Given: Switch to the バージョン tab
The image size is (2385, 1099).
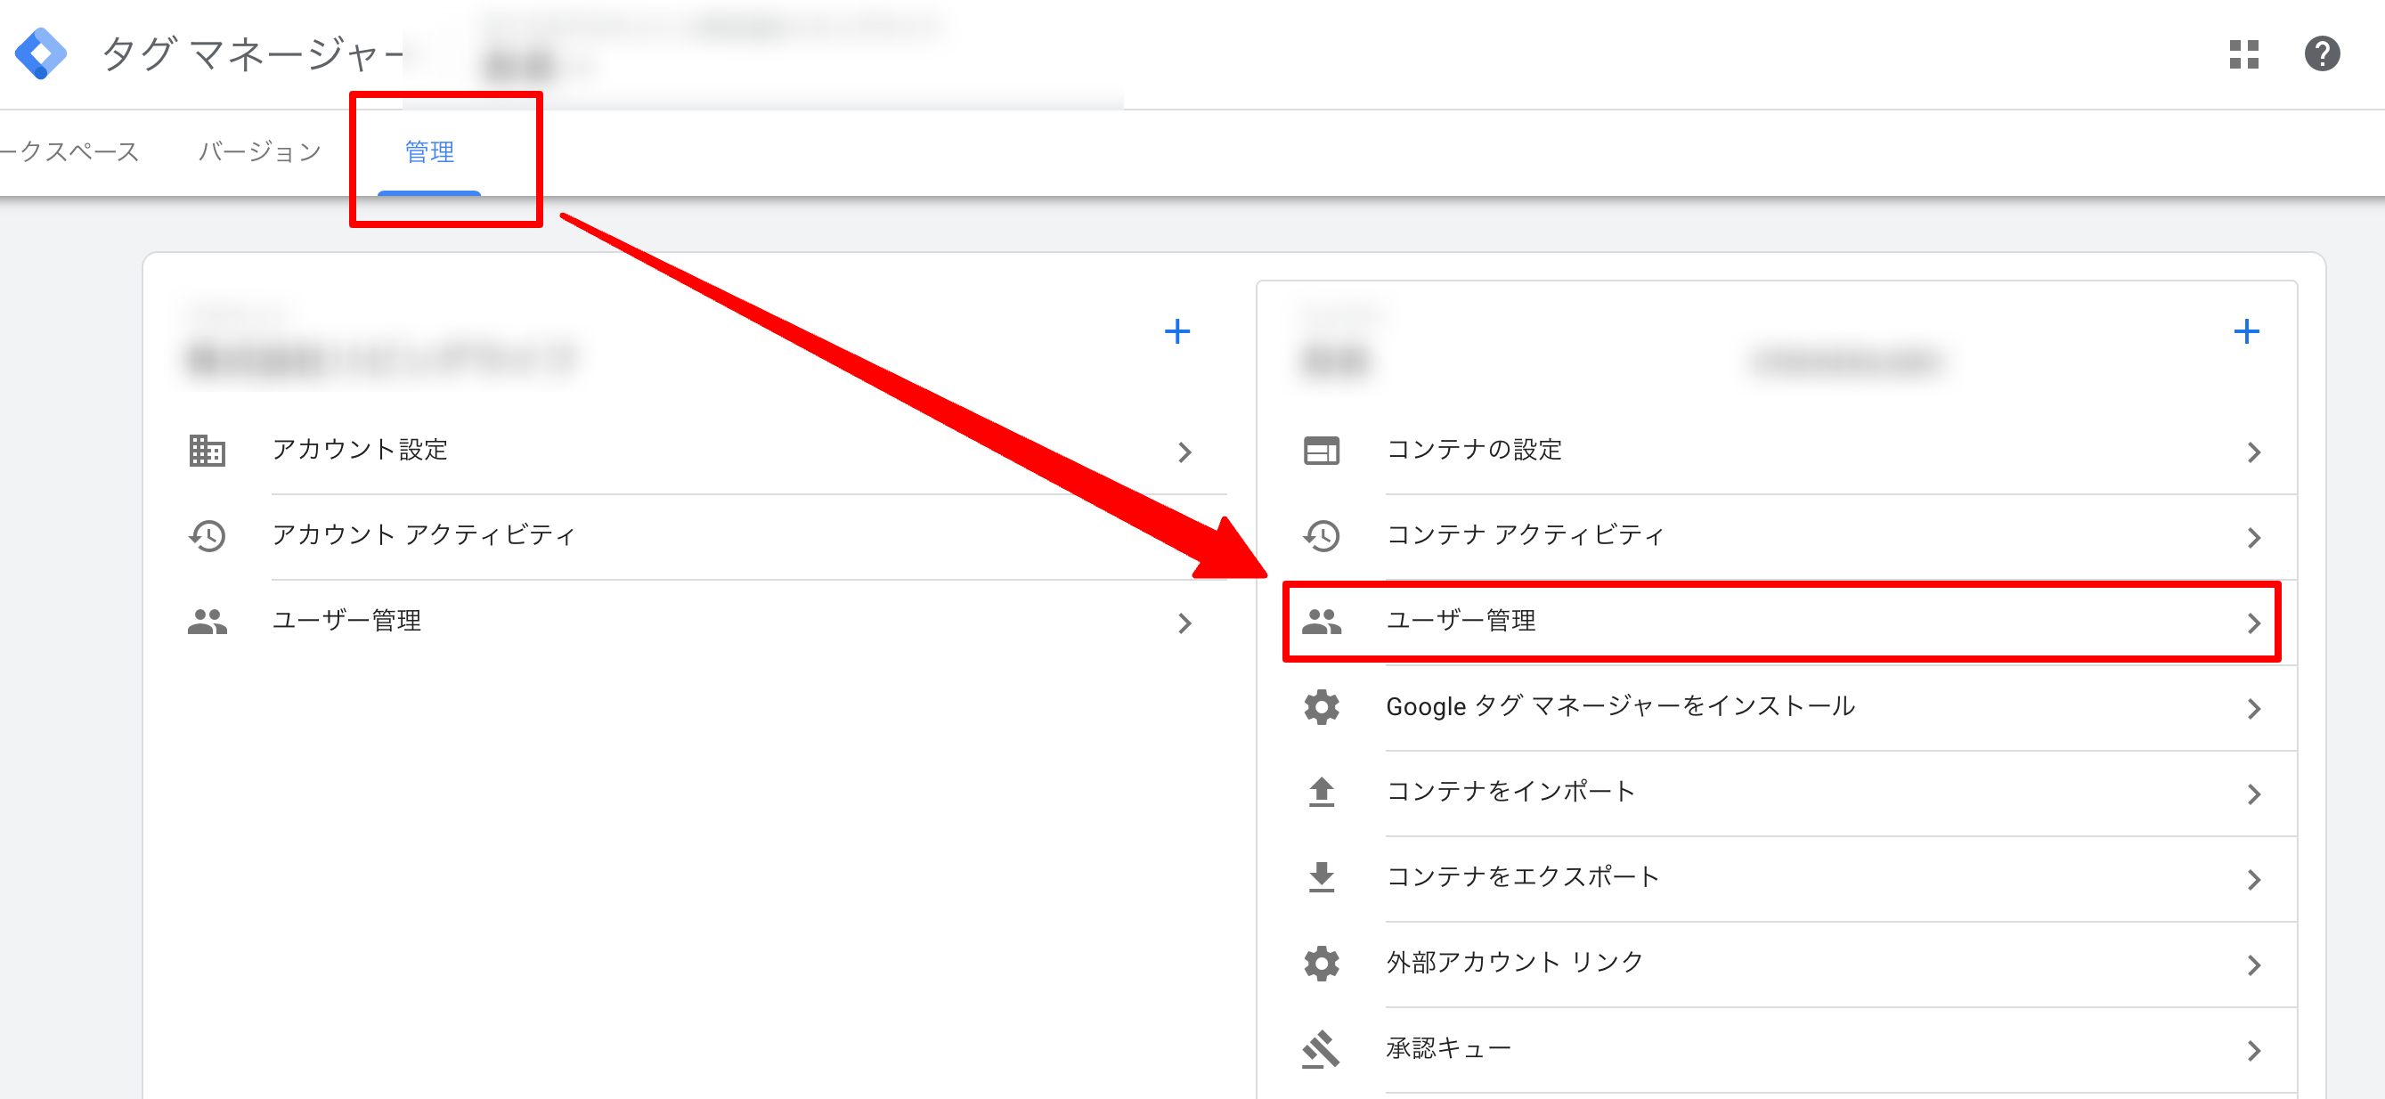Looking at the screenshot, I should coord(259,151).
